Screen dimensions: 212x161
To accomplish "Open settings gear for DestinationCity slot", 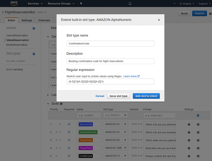I will coord(189,132).
